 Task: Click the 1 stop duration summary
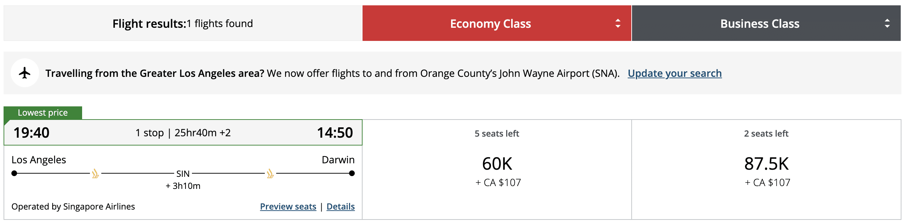point(183,133)
